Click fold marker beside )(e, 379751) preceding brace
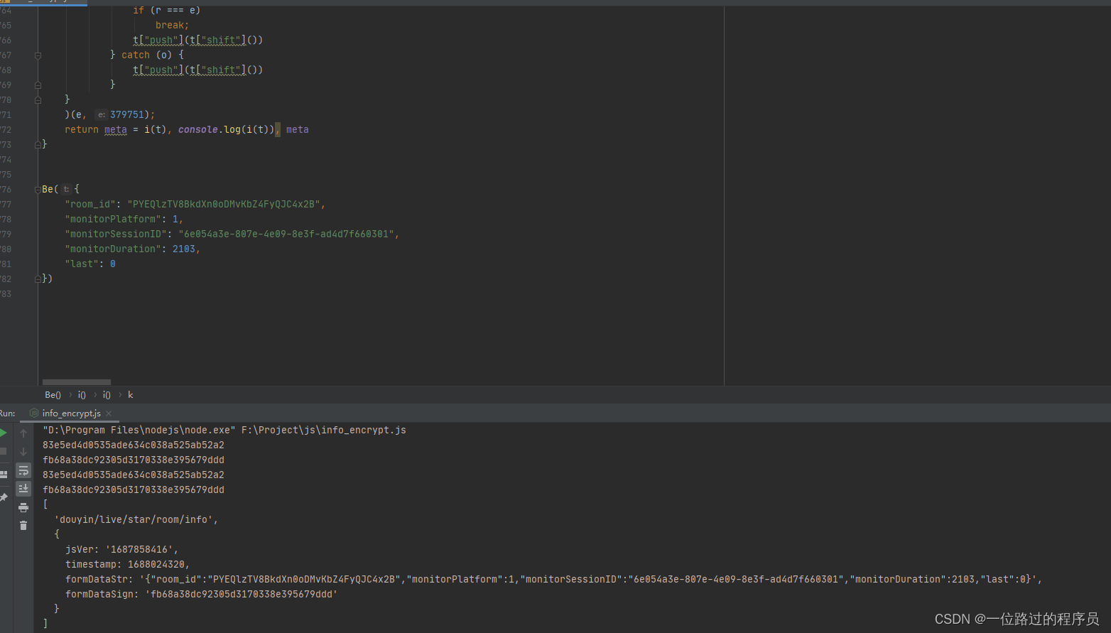Image resolution: width=1111 pixels, height=633 pixels. [x=38, y=100]
